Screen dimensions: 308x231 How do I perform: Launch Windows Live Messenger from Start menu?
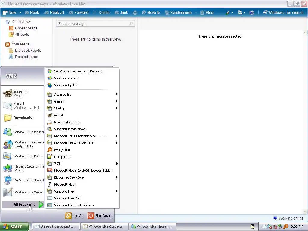tap(23, 132)
